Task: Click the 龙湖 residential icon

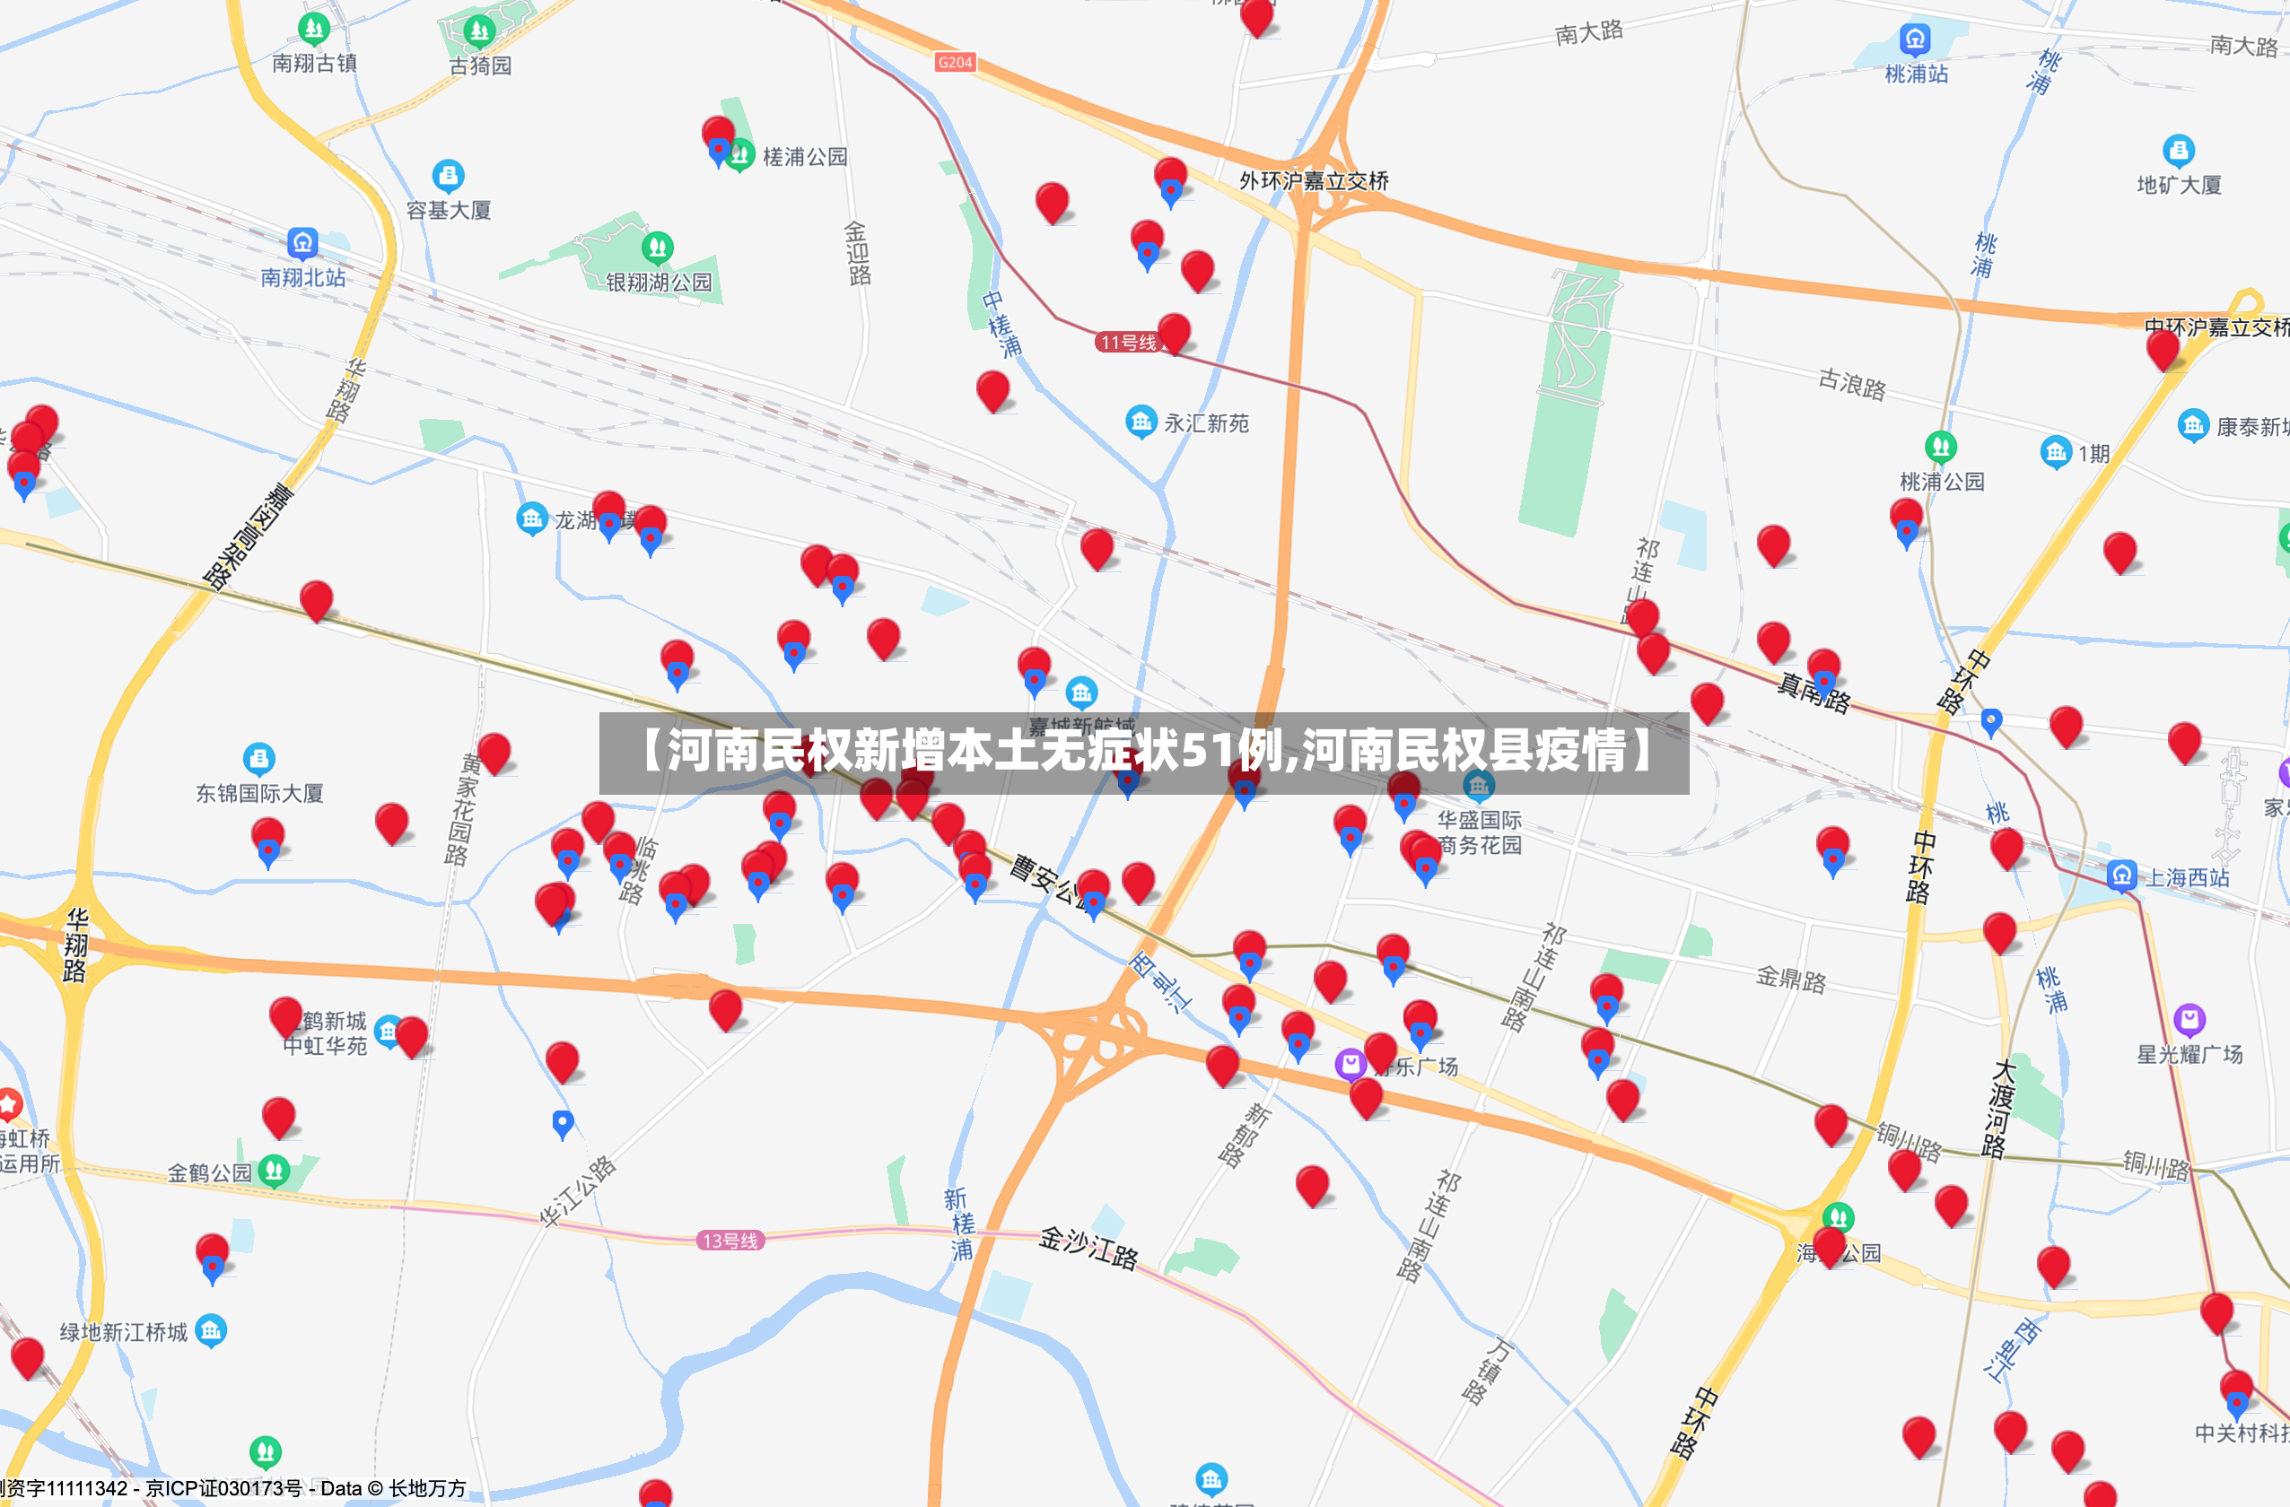Action: (532, 519)
